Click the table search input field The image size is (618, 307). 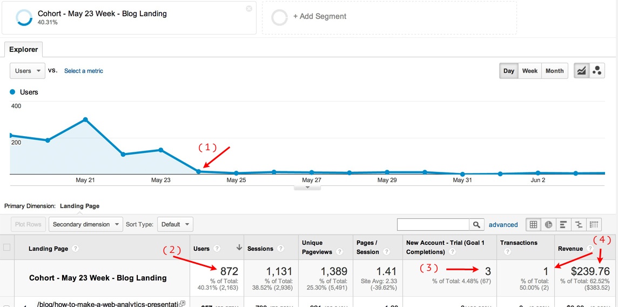[x=433, y=224]
